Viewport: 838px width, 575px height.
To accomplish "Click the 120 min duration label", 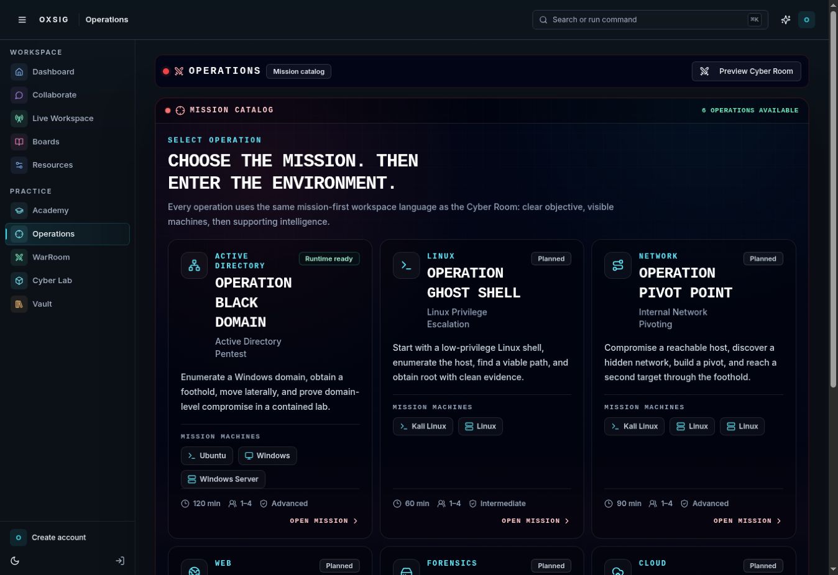I will coord(201,504).
